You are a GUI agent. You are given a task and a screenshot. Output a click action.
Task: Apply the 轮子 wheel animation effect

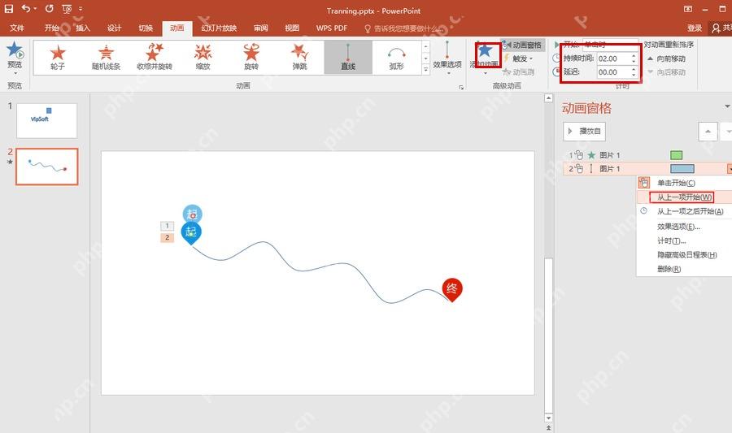(58, 58)
